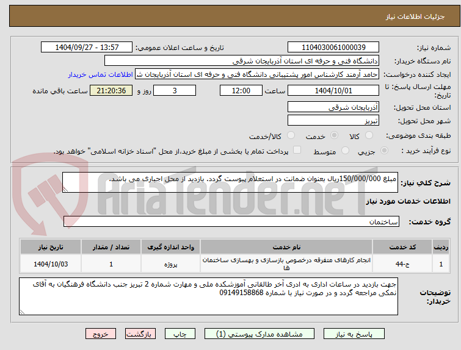Click the need date 1404/10/03 cell

51,264
